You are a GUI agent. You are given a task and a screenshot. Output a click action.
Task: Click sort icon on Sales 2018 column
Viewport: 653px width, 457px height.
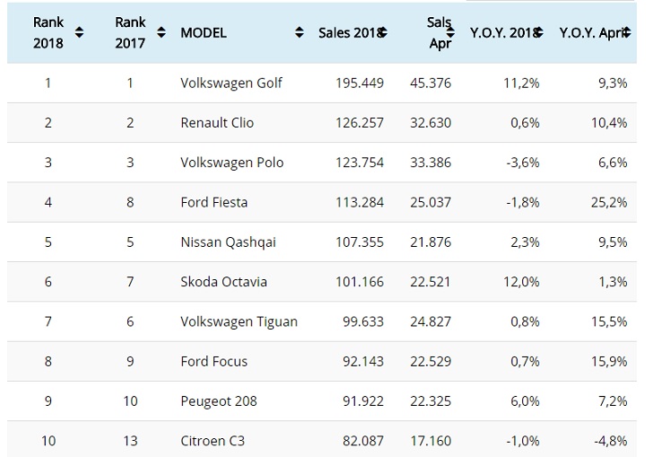(x=383, y=32)
